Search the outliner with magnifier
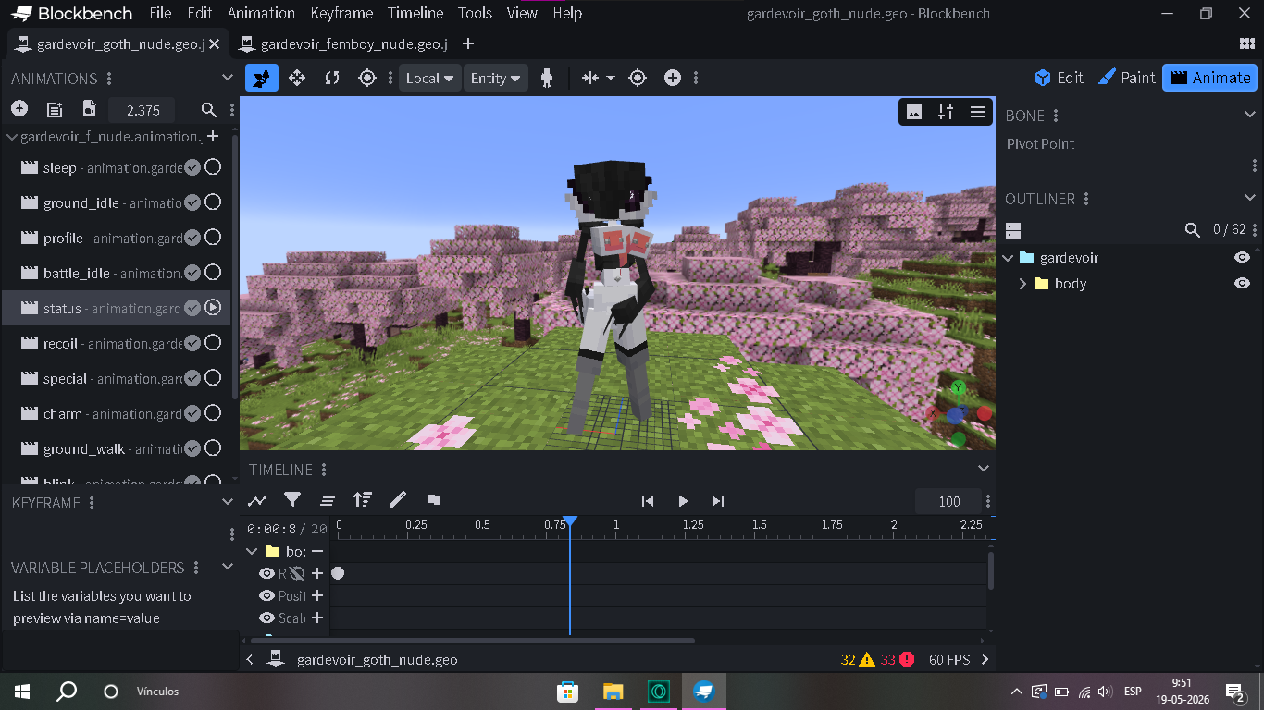 1193,229
